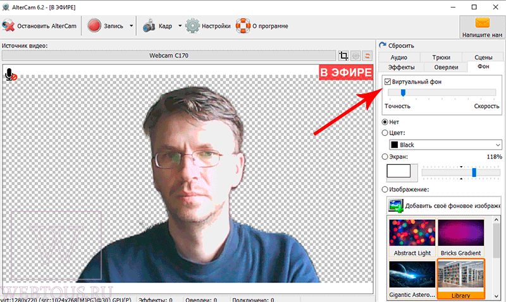This screenshot has width=506, height=302.
Task: Open Настройки gear icon
Action: (x=193, y=26)
